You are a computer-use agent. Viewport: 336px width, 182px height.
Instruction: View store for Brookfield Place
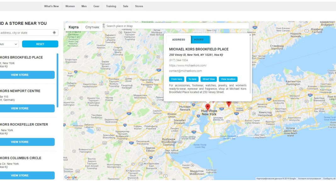click(x=27, y=75)
